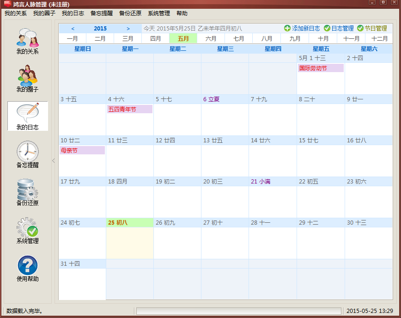This screenshot has height=318, width=401.
Task: Open 使用帮助 question mark icon
Action: coord(27,265)
